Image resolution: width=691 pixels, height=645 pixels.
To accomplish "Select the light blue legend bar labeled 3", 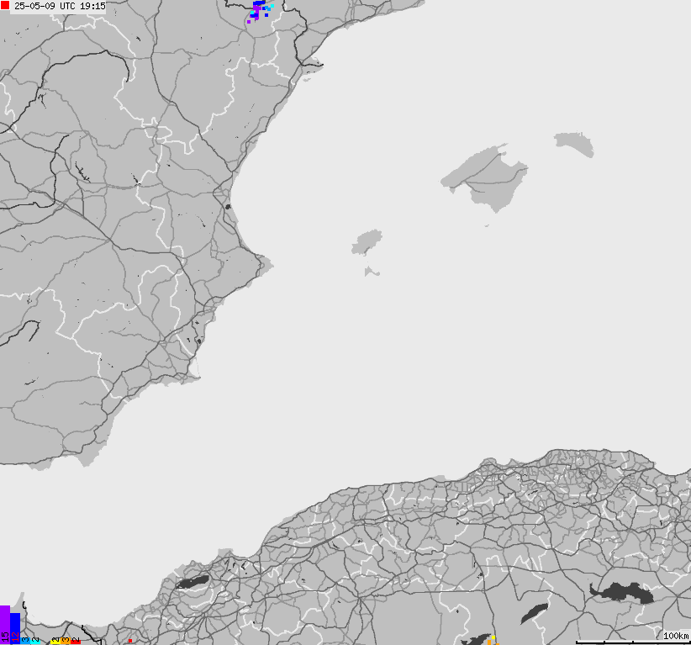I will 25,641.
